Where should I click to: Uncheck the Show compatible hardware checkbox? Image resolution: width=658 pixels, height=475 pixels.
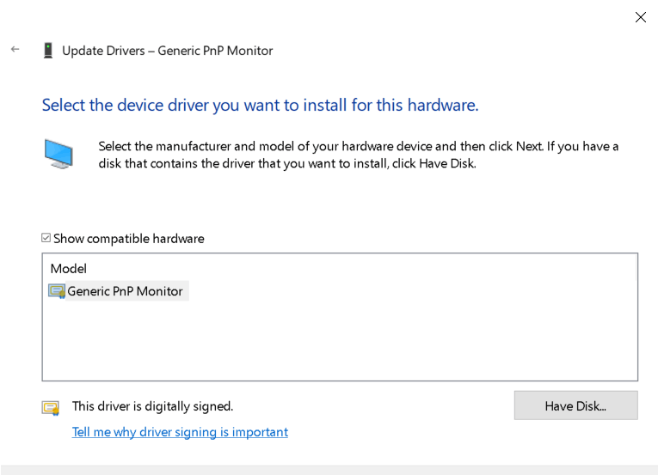point(46,238)
